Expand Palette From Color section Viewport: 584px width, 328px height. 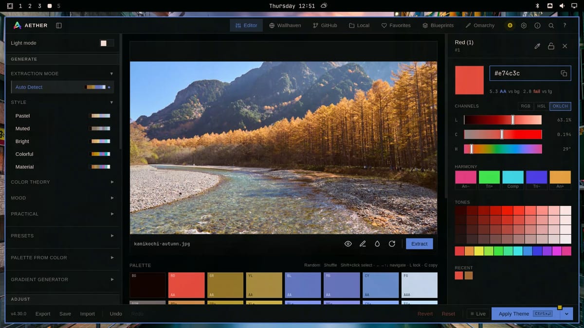pos(62,258)
